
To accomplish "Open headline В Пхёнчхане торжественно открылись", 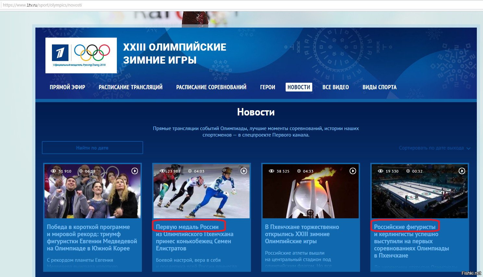I will [x=302, y=234].
